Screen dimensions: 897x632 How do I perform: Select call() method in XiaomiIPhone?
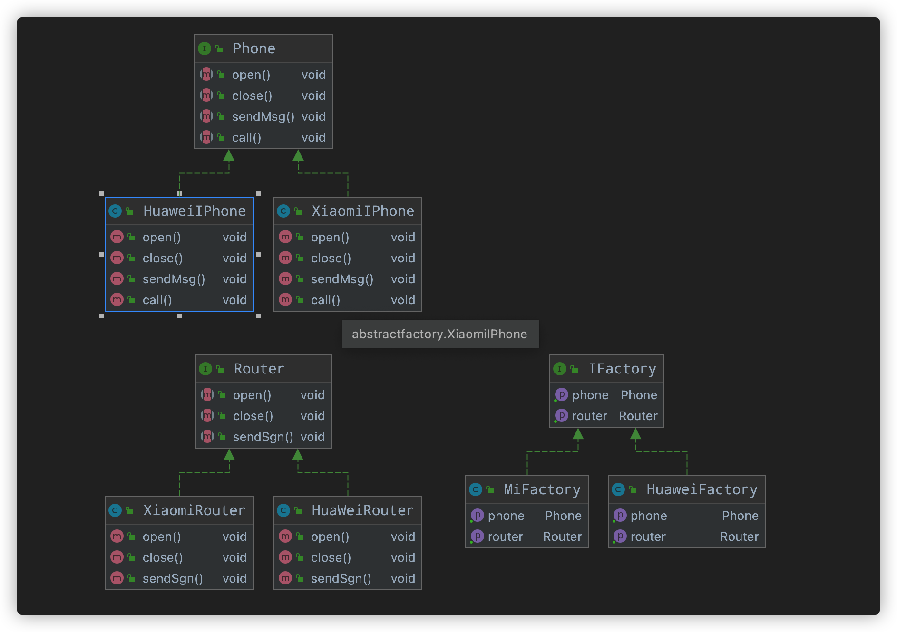[x=348, y=300]
